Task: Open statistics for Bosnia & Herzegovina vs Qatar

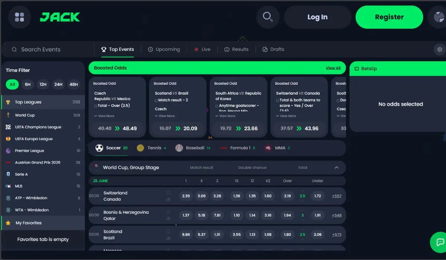Action: coord(168,218)
